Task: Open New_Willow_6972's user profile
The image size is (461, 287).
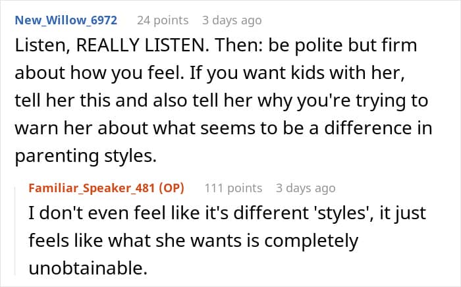Action: (65, 20)
